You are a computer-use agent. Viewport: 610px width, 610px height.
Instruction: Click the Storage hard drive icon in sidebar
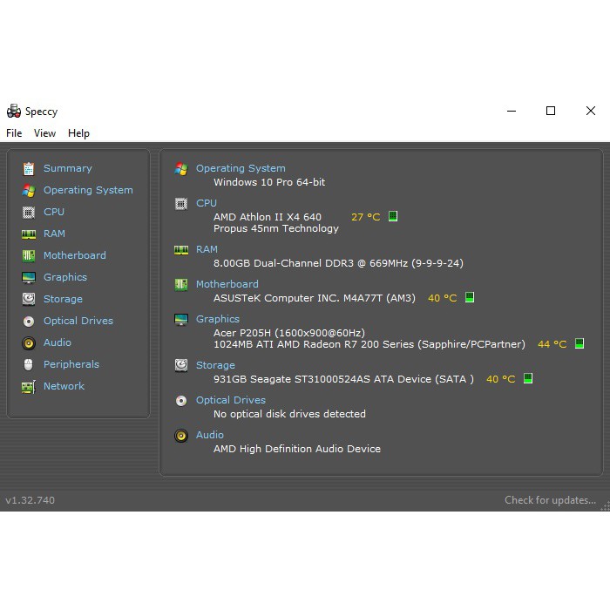click(x=29, y=299)
